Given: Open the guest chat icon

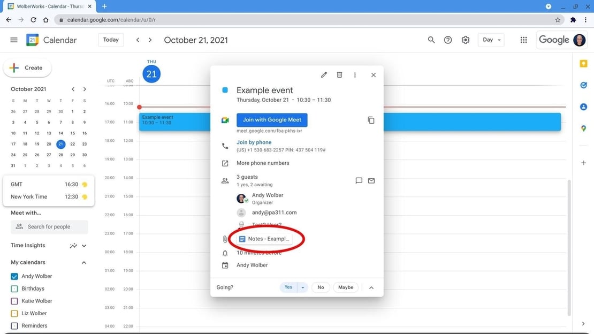Looking at the screenshot, I should 359,181.
